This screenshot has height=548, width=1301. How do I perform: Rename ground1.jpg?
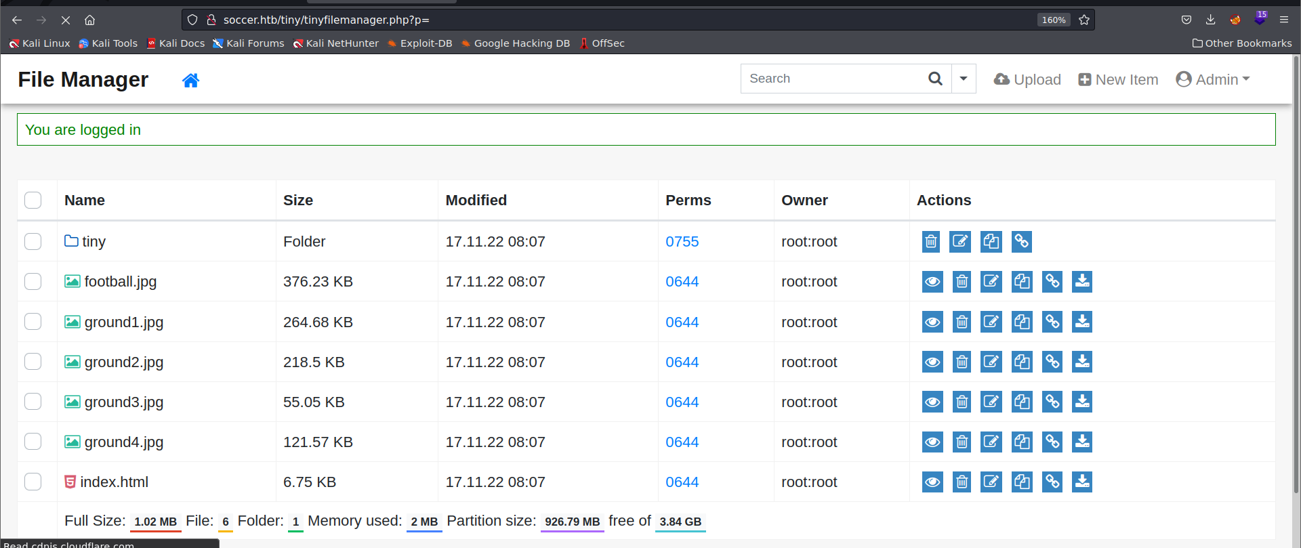point(991,322)
